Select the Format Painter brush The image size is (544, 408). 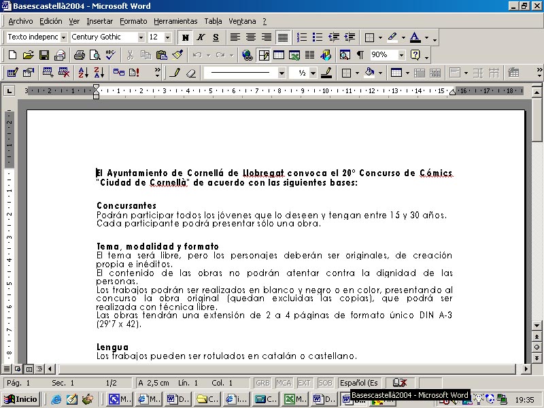pyautogui.click(x=177, y=55)
